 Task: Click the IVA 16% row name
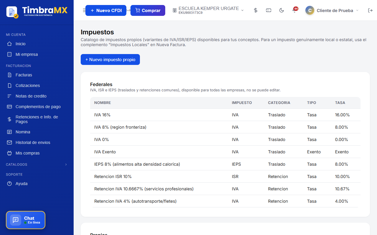coord(102,115)
